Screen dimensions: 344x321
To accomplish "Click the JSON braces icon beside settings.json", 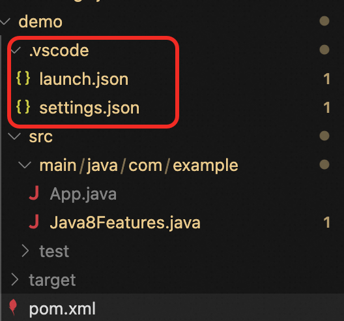I will pos(23,107).
